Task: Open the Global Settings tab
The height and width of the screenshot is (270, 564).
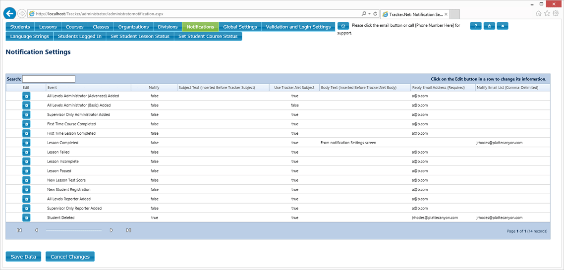Action: 240,27
